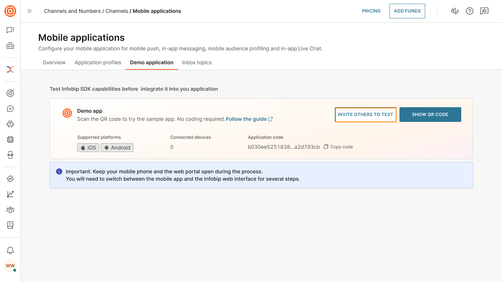The width and height of the screenshot is (502, 282).
Task: Open Help via the question mark icon
Action: pos(470,11)
